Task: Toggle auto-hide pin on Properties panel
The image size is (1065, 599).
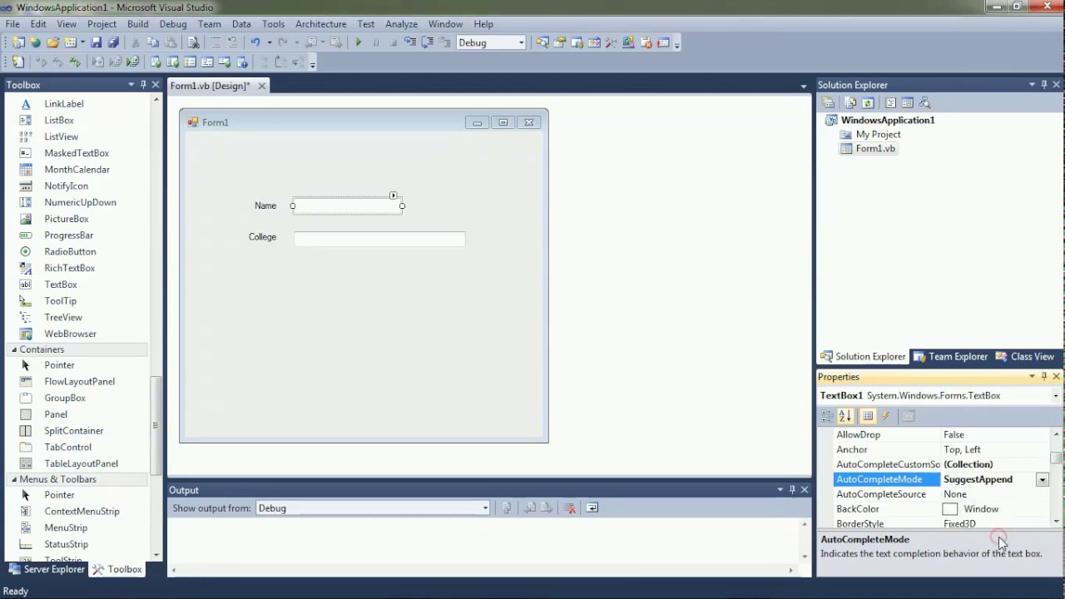Action: coord(1044,377)
